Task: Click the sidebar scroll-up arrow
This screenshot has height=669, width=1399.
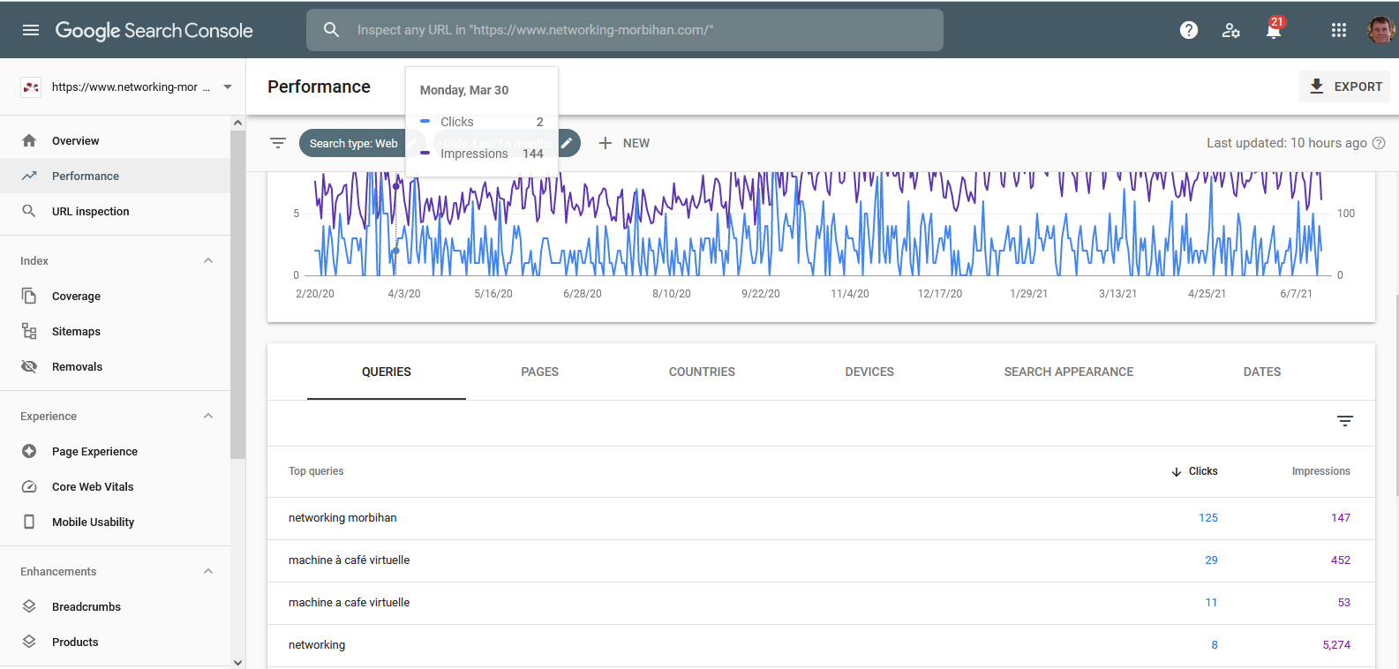Action: 237,123
